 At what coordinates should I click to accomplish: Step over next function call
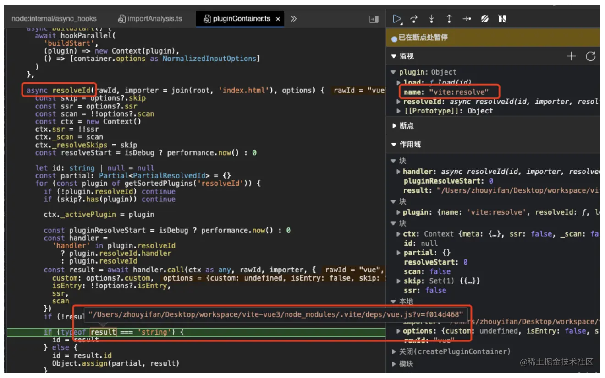tap(414, 19)
